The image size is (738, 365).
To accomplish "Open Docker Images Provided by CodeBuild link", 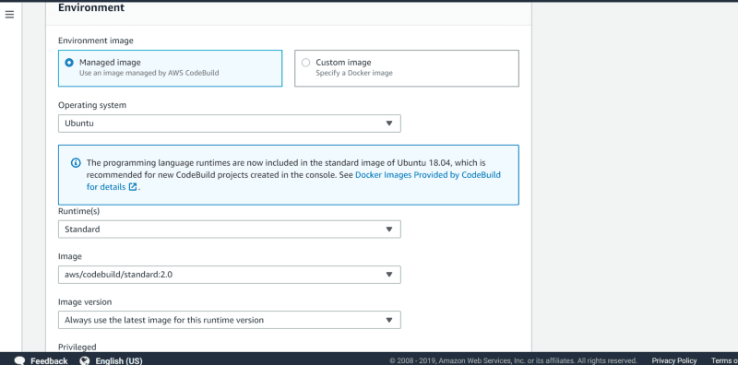I will tap(428, 175).
